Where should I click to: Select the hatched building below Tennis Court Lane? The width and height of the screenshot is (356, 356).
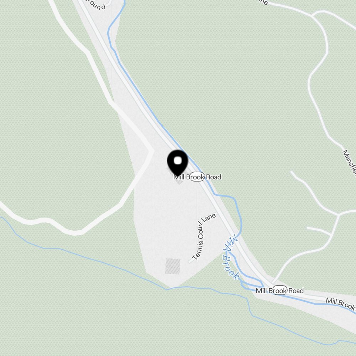(x=173, y=266)
